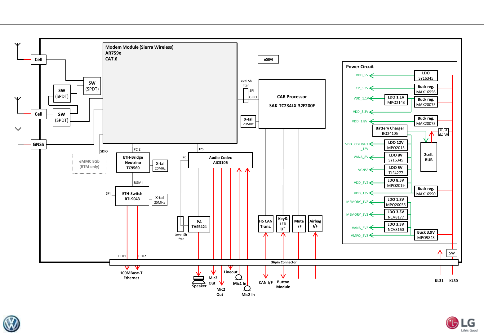The width and height of the screenshot is (484, 335).
Task: Click the speaker symbol icon
Action: (x=199, y=280)
